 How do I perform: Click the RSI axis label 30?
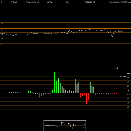click(x=2, y=39)
